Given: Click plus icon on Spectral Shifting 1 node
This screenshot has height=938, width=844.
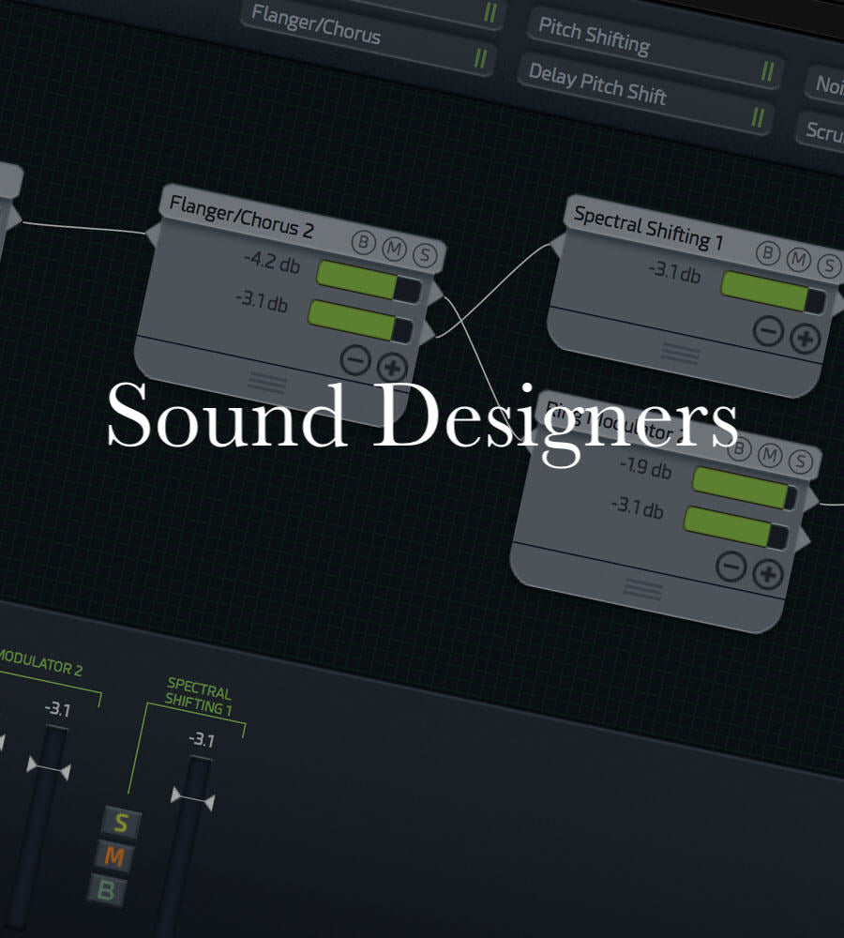Looking at the screenshot, I should [x=805, y=338].
